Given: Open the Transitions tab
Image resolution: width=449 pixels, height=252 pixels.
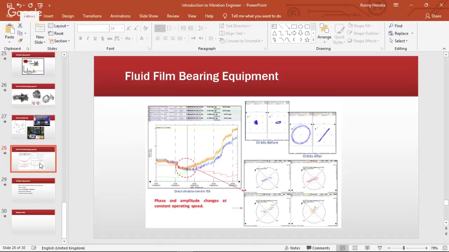Looking at the screenshot, I should (92, 16).
